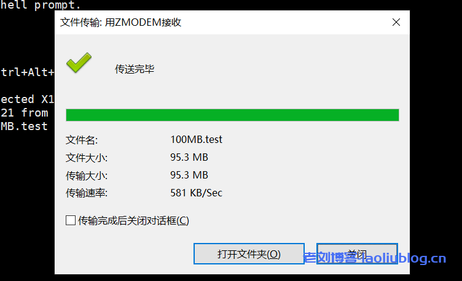Viewport: 462px width, 281px height.
Task: Click the 传输大小 label
Action: point(87,175)
